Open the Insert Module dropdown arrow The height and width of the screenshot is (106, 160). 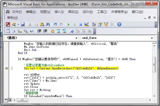pyautogui.click(x=18, y=24)
